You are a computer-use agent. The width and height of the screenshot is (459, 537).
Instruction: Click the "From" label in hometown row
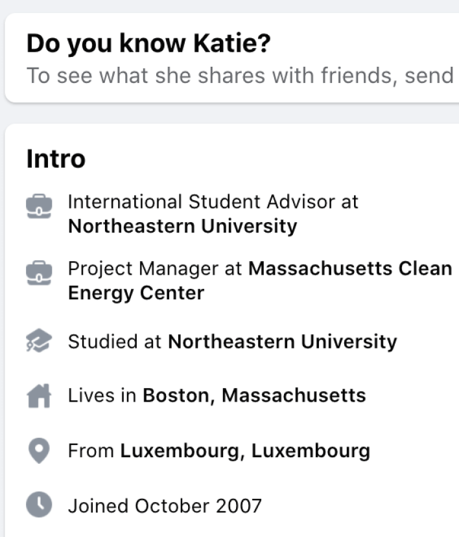[x=91, y=451]
